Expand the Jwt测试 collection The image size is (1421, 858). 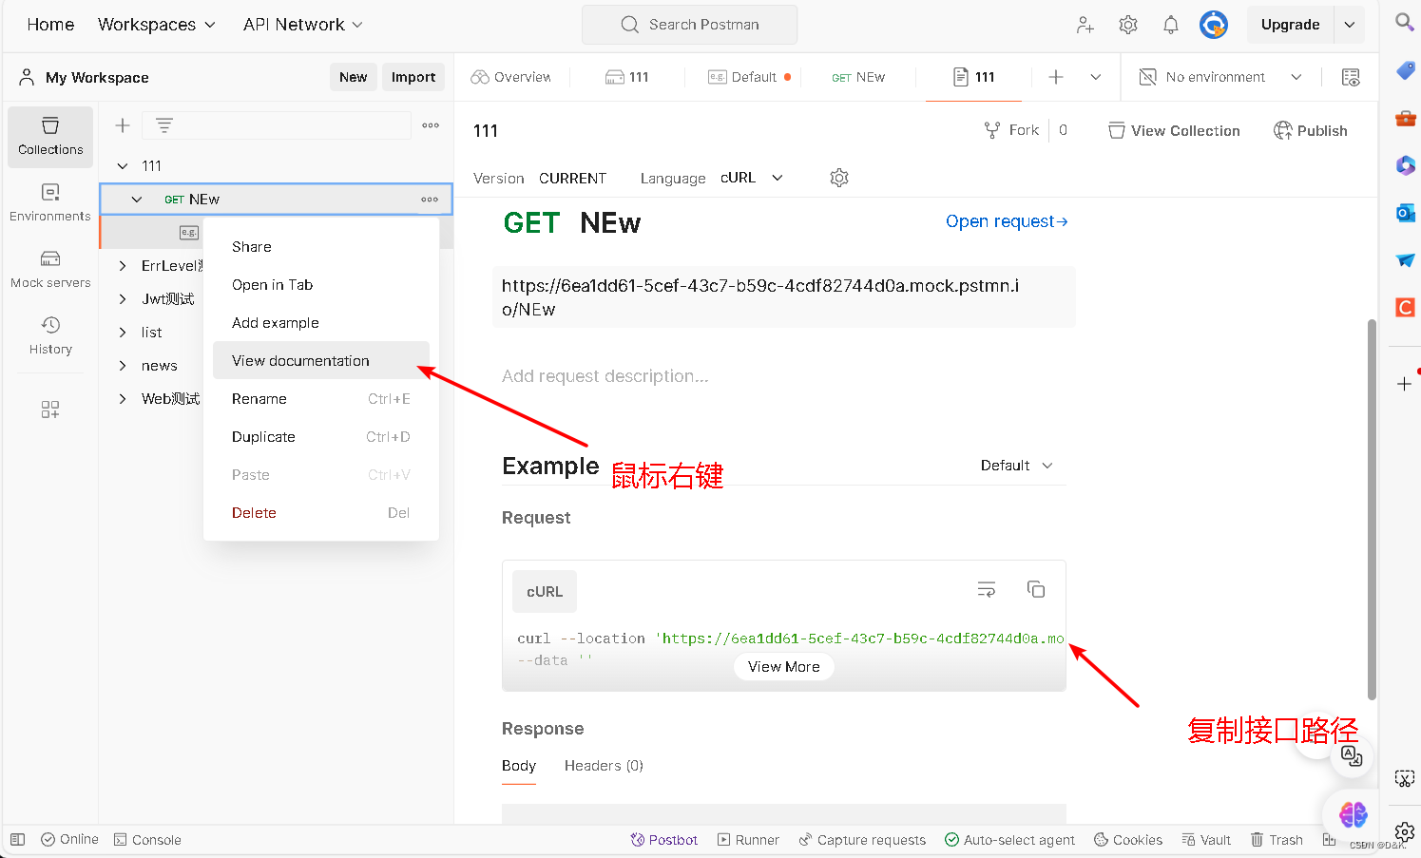point(123,299)
